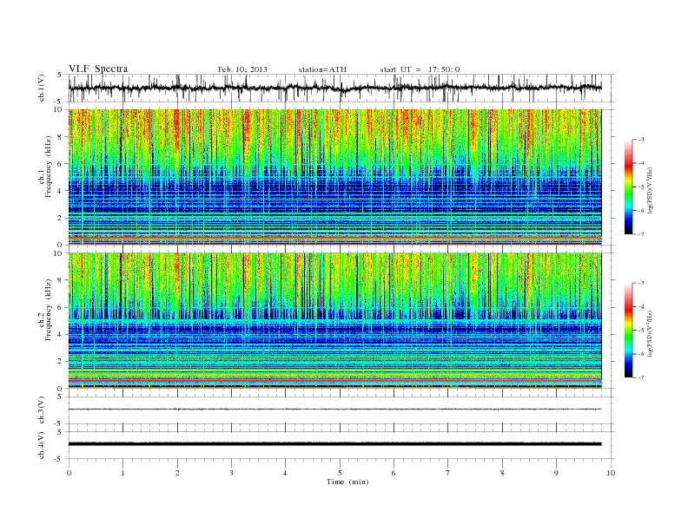Click the ch.2 spectrogram color scale bar
Image resolution: width=688 pixels, height=531 pixels.
point(628,330)
